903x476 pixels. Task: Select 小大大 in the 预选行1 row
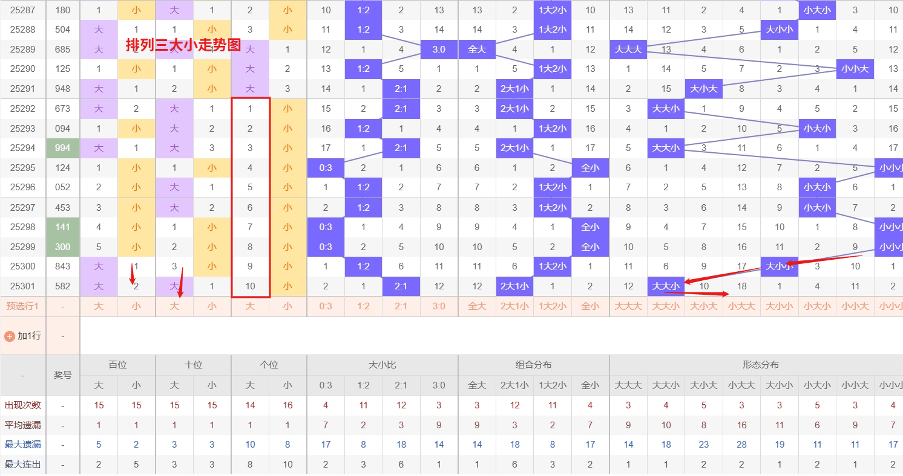pyautogui.click(x=741, y=306)
